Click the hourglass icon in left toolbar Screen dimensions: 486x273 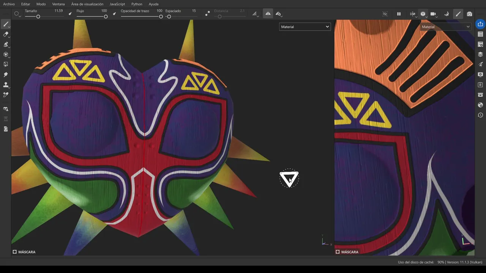click(6, 119)
